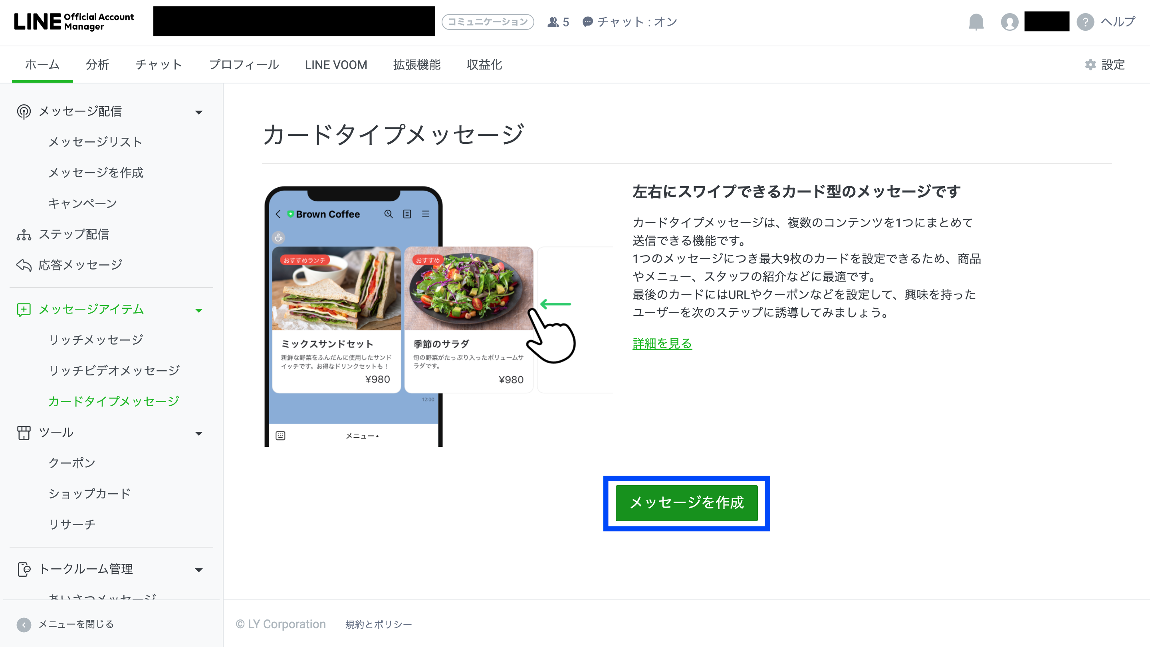This screenshot has width=1150, height=647.
Task: Select リッチビデオメッセージ in sidebar
Action: click(x=114, y=371)
